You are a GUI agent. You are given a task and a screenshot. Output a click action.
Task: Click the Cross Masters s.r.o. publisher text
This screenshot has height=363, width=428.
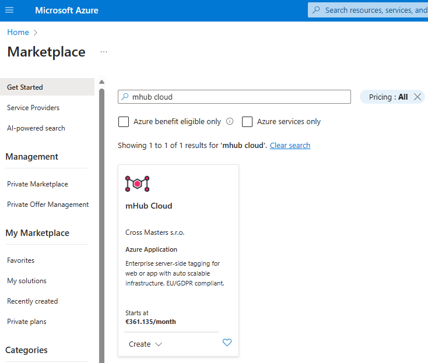click(x=155, y=232)
